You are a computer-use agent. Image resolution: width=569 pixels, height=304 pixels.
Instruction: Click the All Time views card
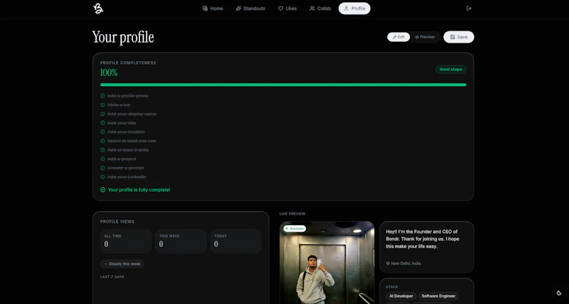tap(126, 241)
